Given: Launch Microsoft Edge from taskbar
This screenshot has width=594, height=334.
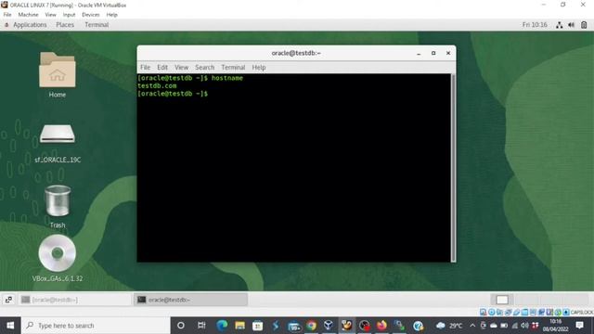Looking at the screenshot, I should (222, 326).
